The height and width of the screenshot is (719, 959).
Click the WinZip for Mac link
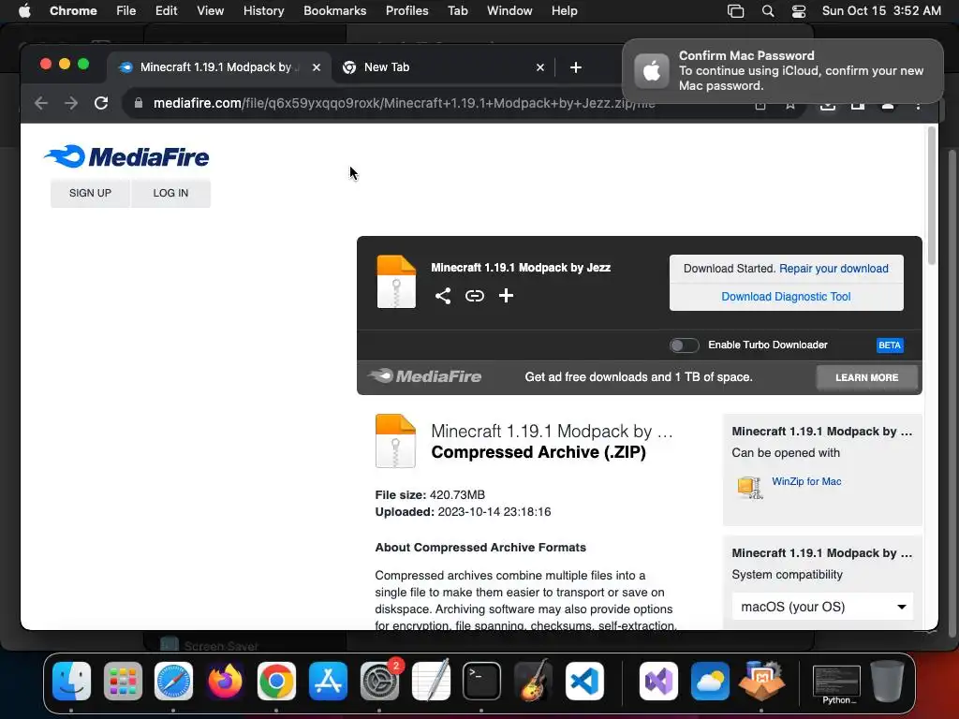806,481
